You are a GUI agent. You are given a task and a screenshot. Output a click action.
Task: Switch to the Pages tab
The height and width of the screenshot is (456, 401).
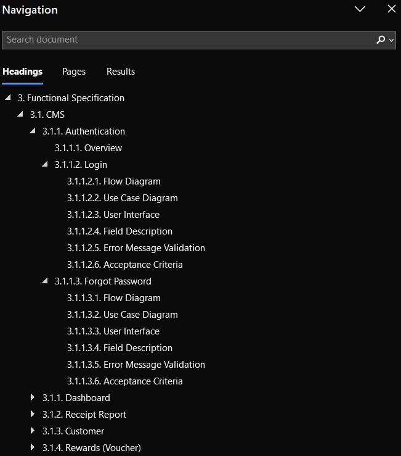tap(74, 72)
